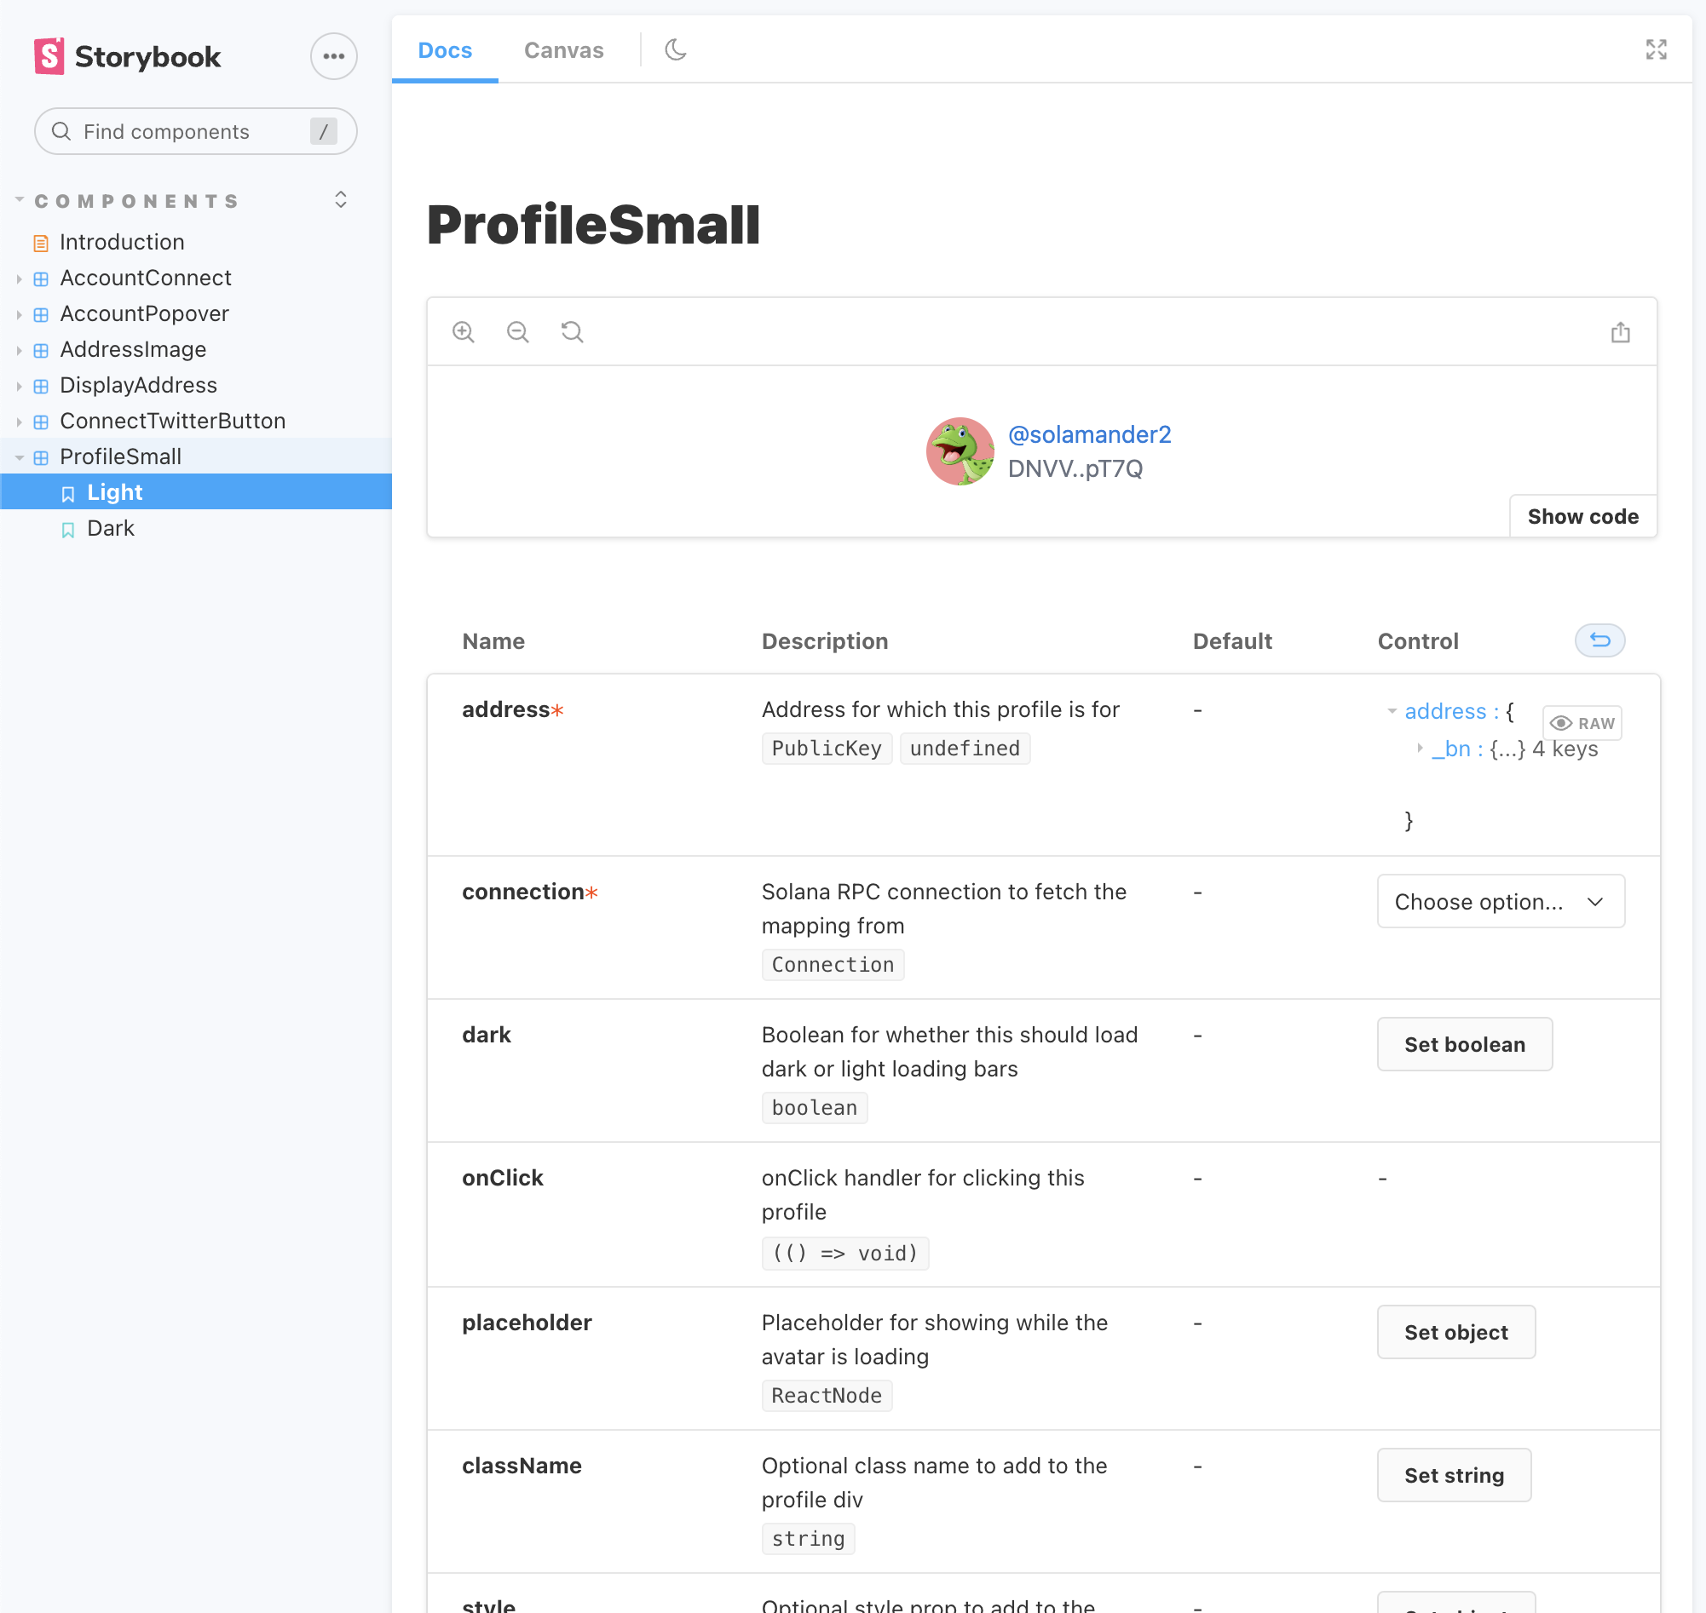The image size is (1706, 1613).
Task: Toggle dark mode moon icon
Action: (676, 50)
